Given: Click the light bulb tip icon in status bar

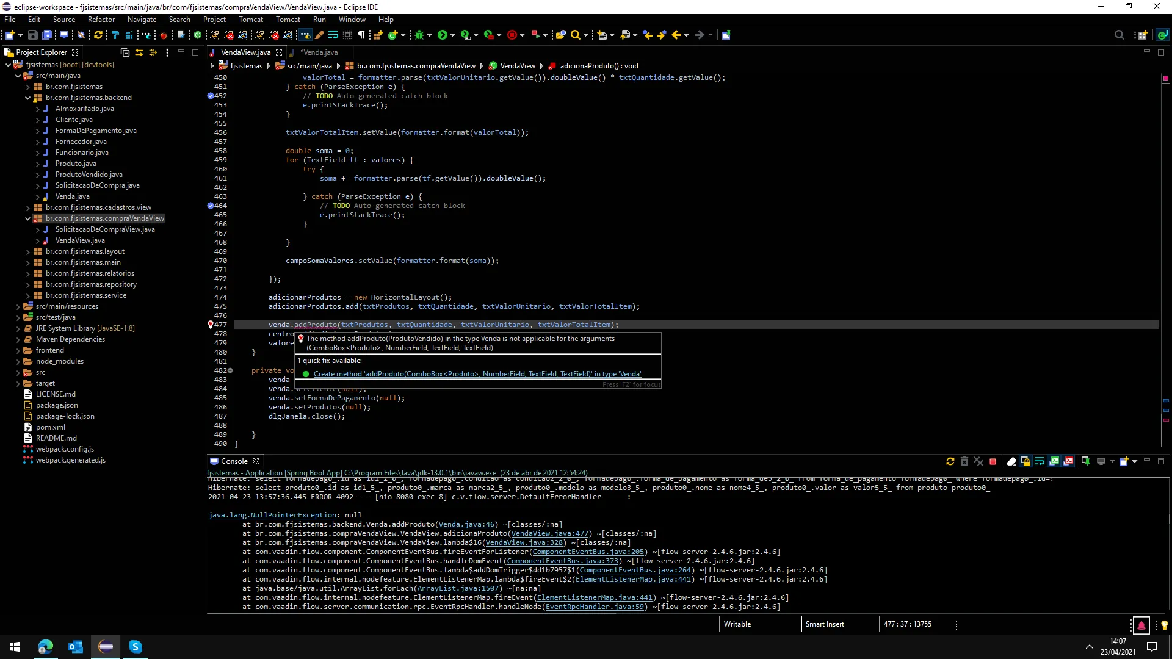Looking at the screenshot, I should coord(1164,625).
